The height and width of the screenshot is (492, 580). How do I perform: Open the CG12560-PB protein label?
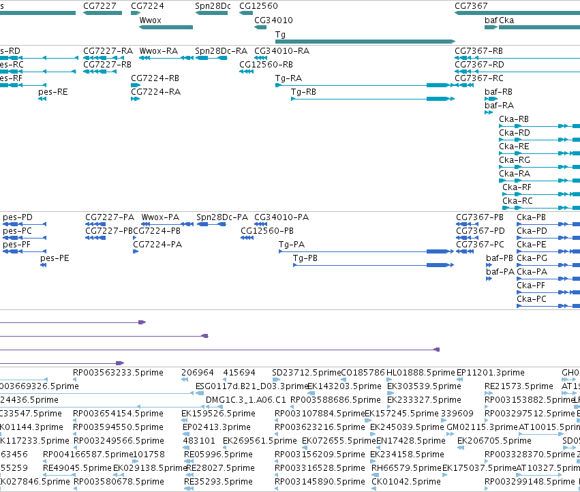pos(267,231)
